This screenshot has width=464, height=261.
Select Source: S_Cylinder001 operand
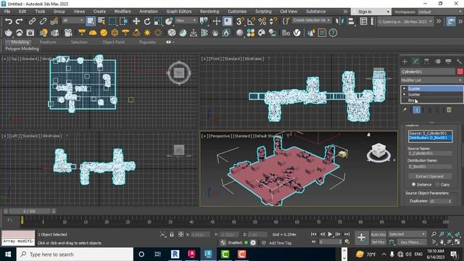[x=430, y=133]
